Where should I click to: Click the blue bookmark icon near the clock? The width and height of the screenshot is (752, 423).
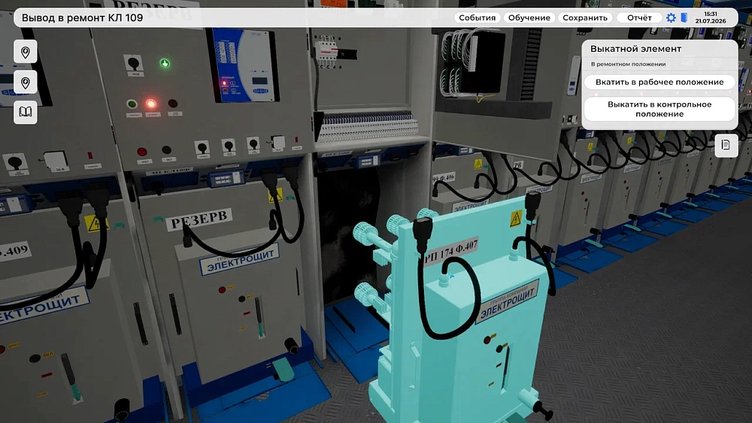684,18
